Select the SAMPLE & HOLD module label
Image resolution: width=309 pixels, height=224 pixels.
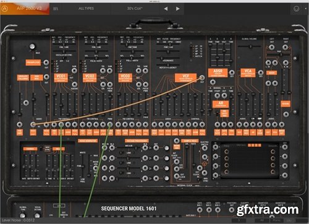coord(190,141)
